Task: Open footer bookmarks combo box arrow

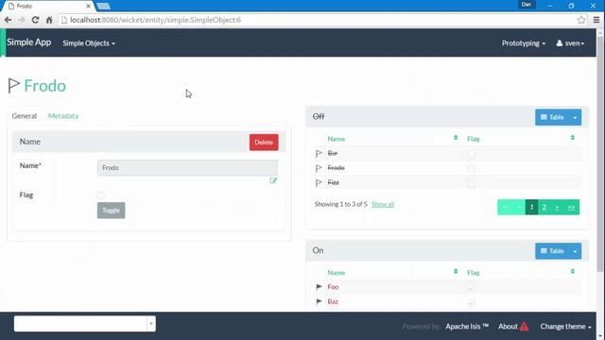Action: click(151, 324)
